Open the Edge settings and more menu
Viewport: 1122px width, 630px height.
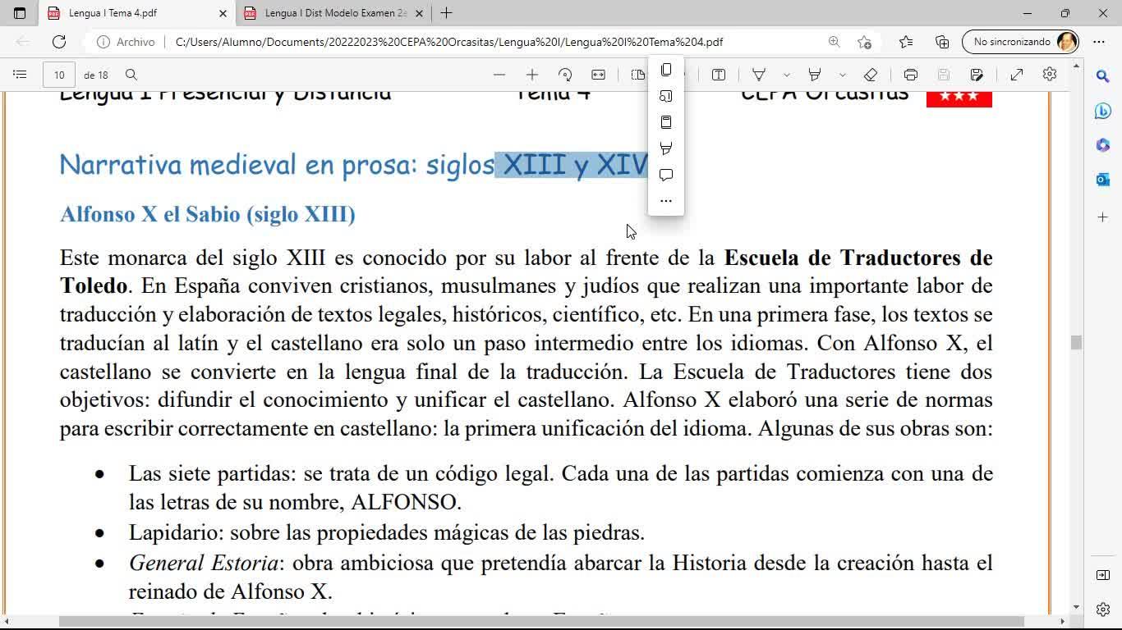pyautogui.click(x=1099, y=42)
